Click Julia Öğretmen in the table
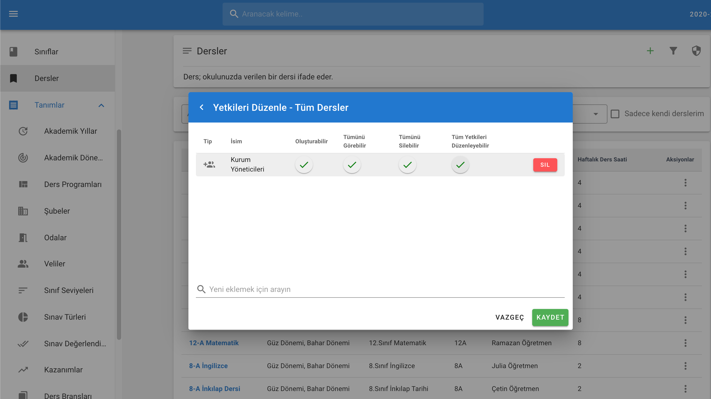 pos(515,366)
